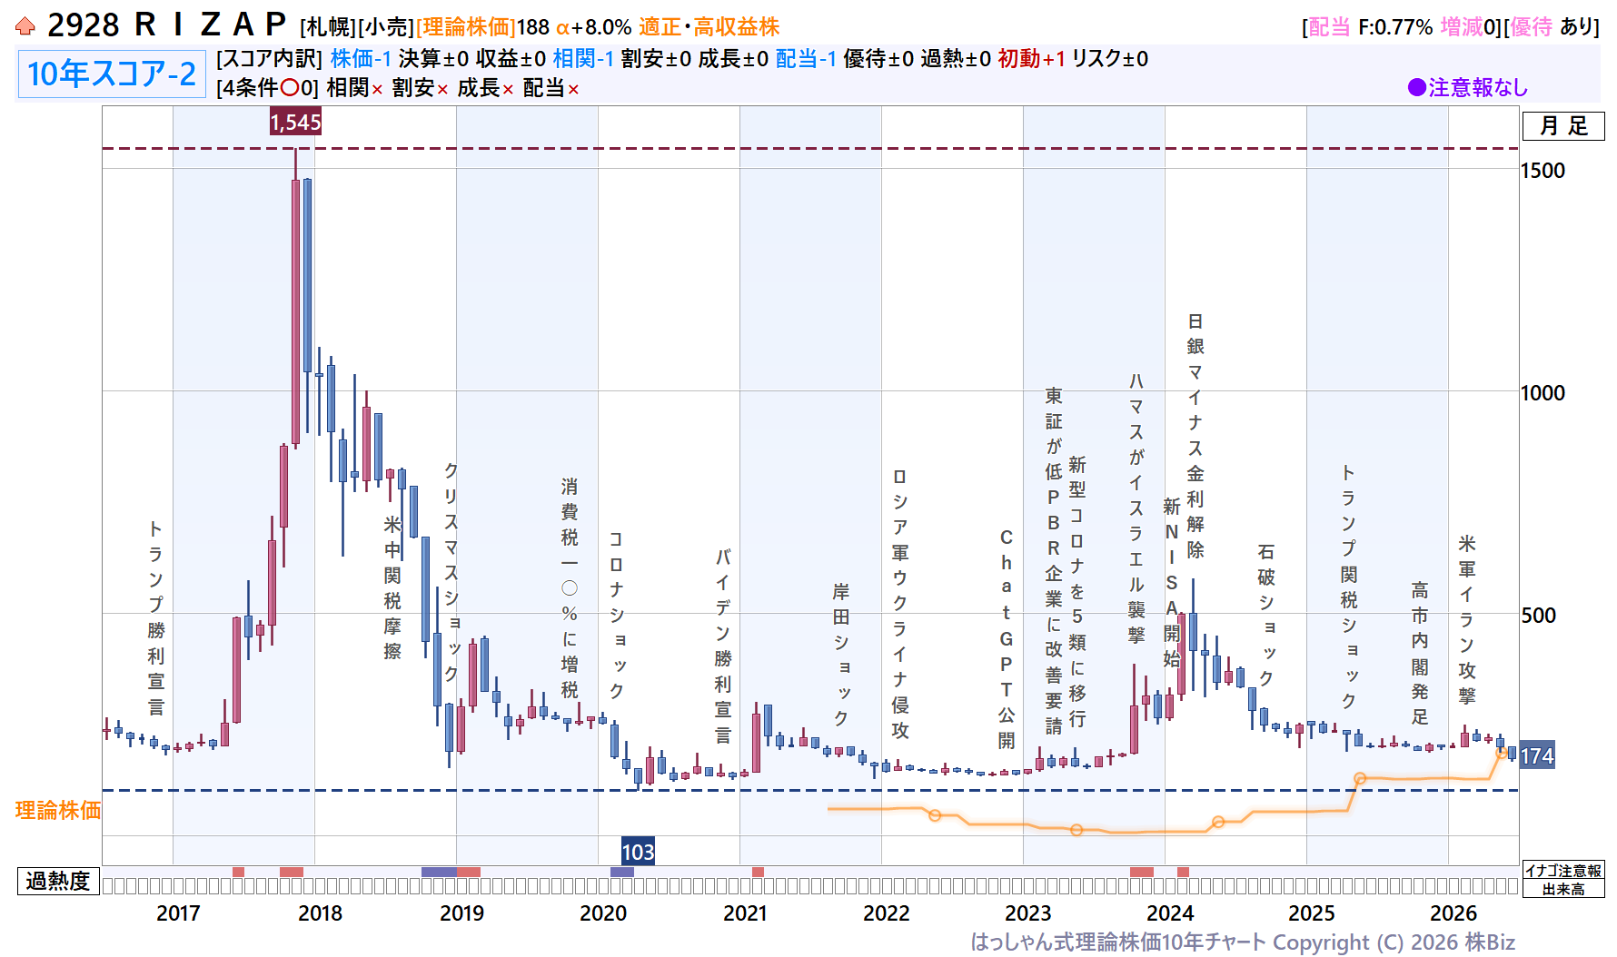
Task: Click the 配当-1 score item
Action: click(806, 59)
